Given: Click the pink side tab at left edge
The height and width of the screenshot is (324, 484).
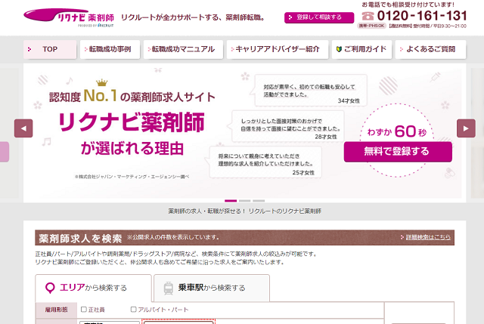Looking at the screenshot, I should pos(5,152).
